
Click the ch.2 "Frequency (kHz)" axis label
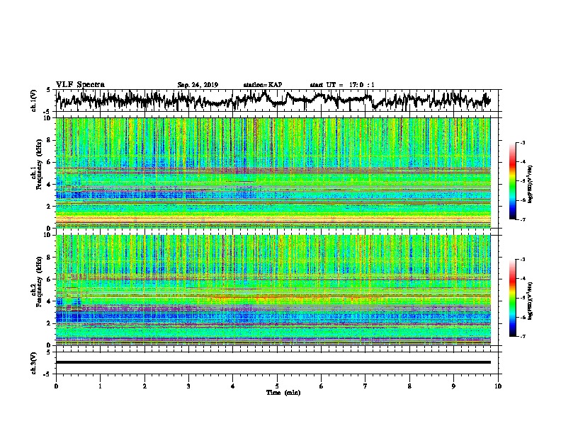[39, 282]
